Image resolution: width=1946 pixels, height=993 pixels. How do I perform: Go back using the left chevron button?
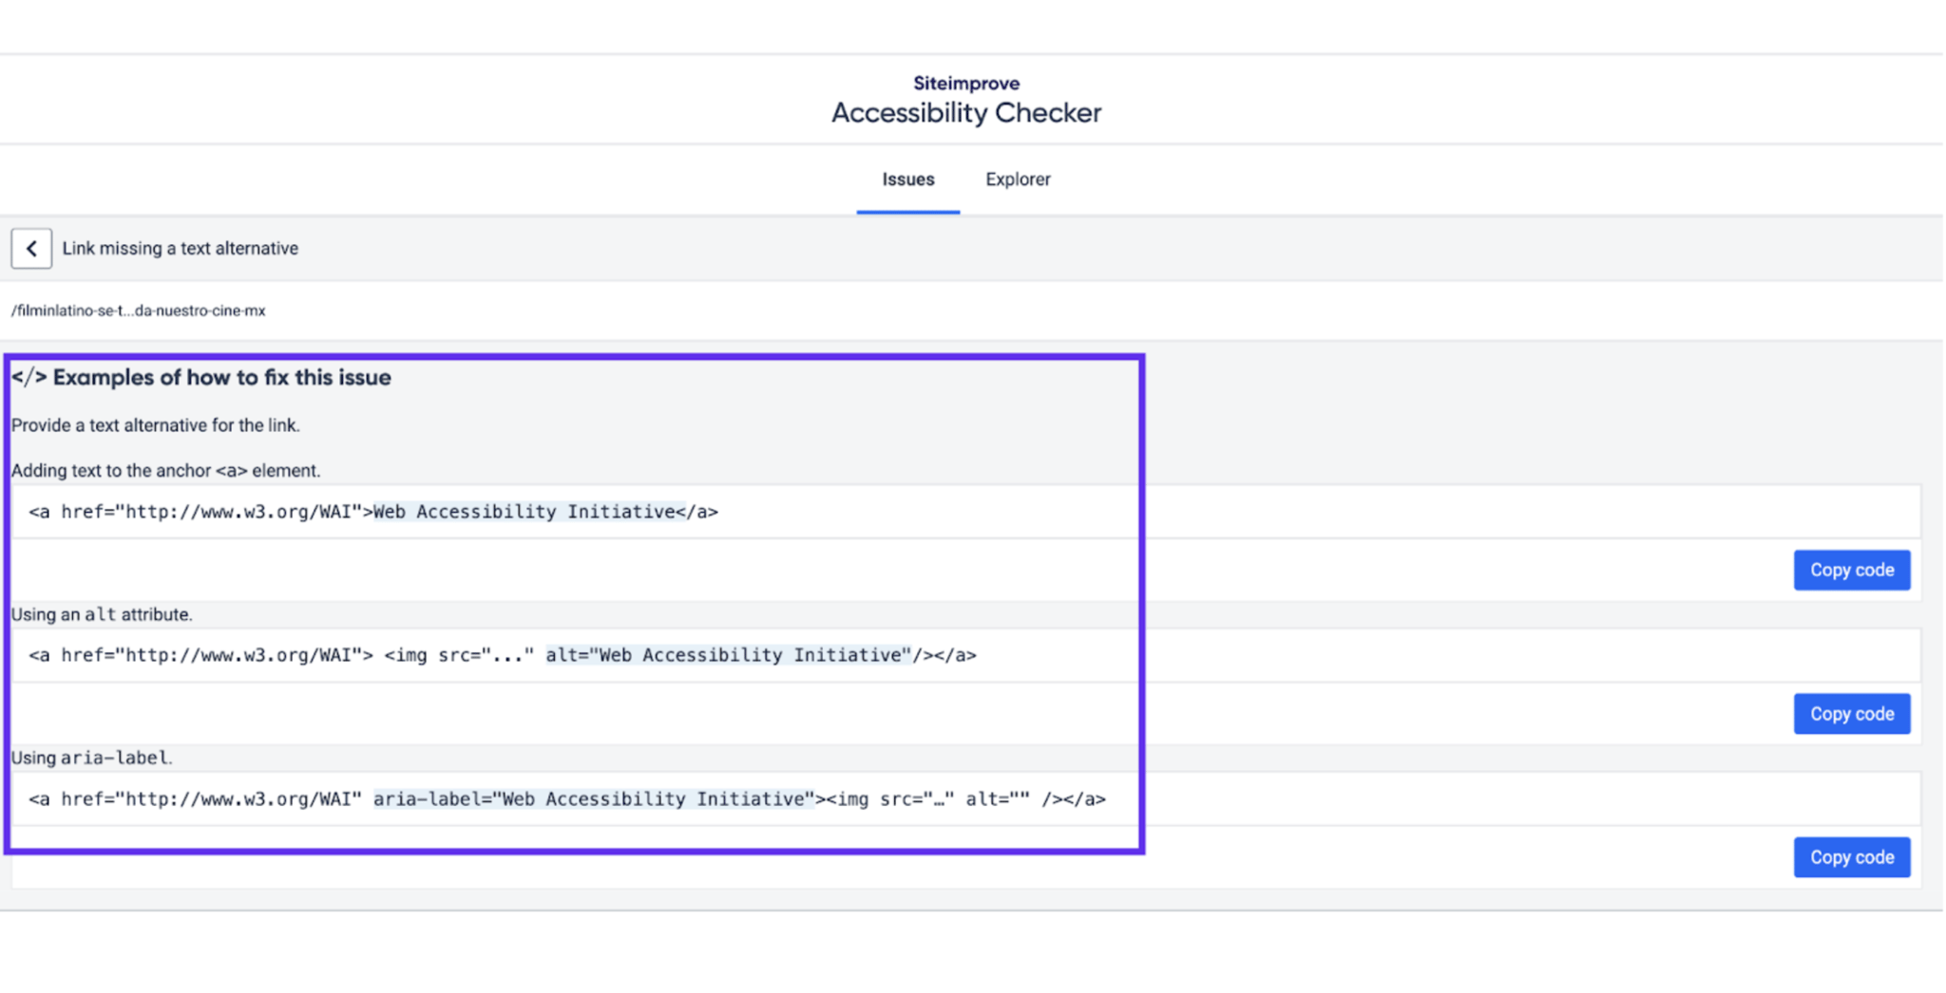[x=31, y=249]
